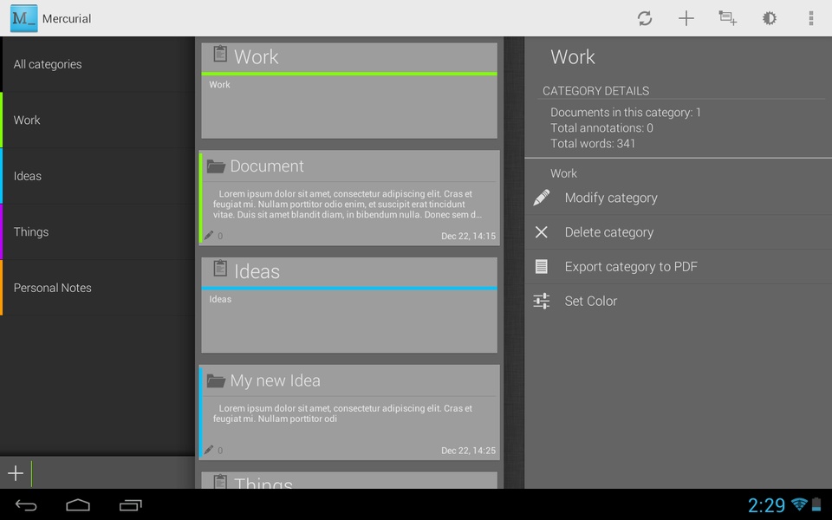Open the Document card title
Viewport: 832px width, 520px height.
tap(267, 166)
